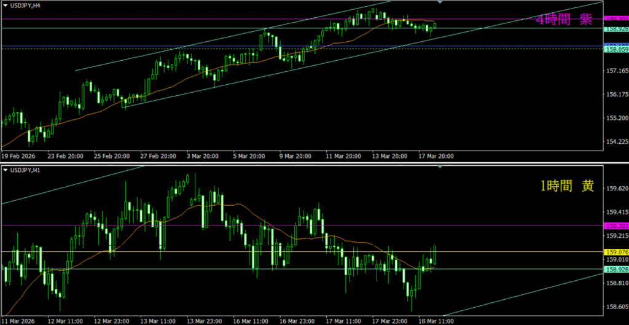Click the chart shift marker on H4 chart
The width and height of the screenshot is (629, 325).
(440, 2)
